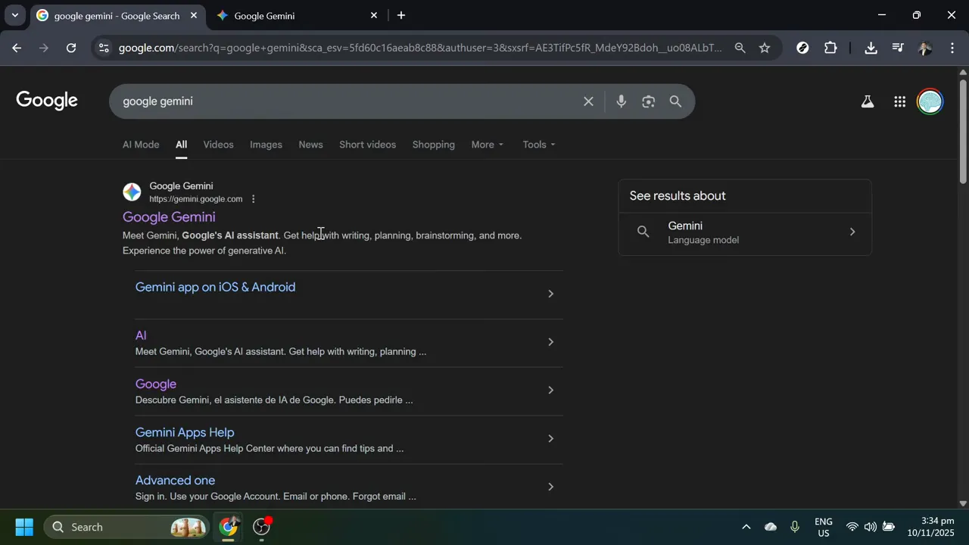The width and height of the screenshot is (969, 545).
Task: Open the taskbar volume icon
Action: click(870, 527)
